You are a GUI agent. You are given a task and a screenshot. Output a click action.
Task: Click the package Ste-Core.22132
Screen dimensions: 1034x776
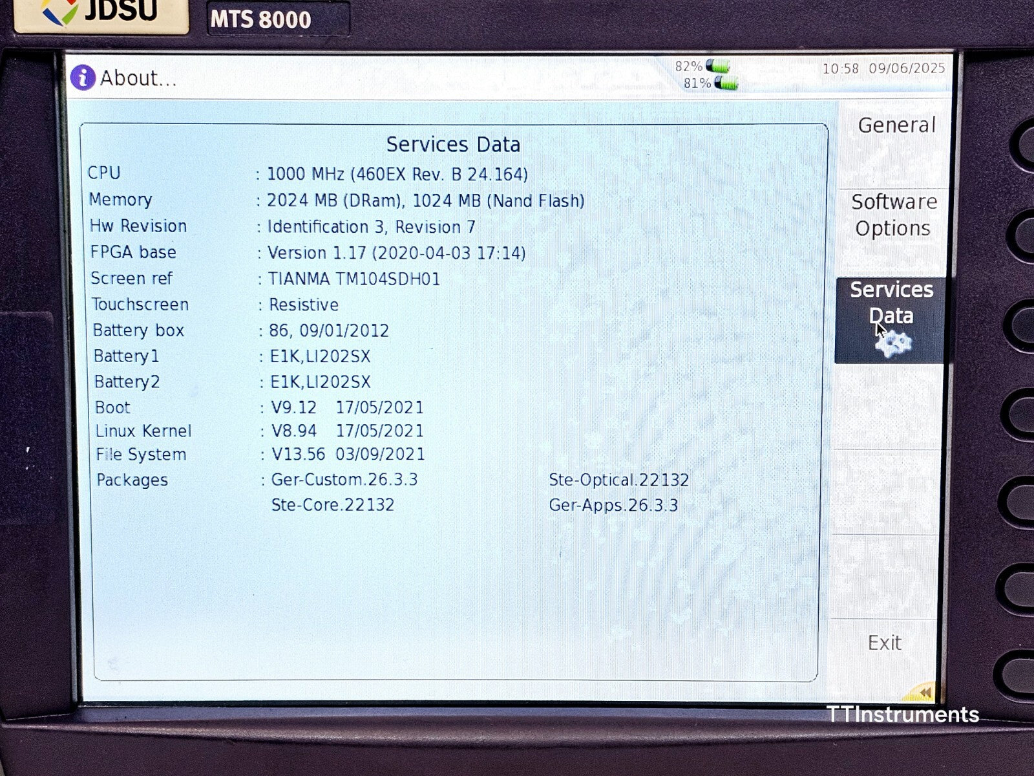tap(333, 504)
